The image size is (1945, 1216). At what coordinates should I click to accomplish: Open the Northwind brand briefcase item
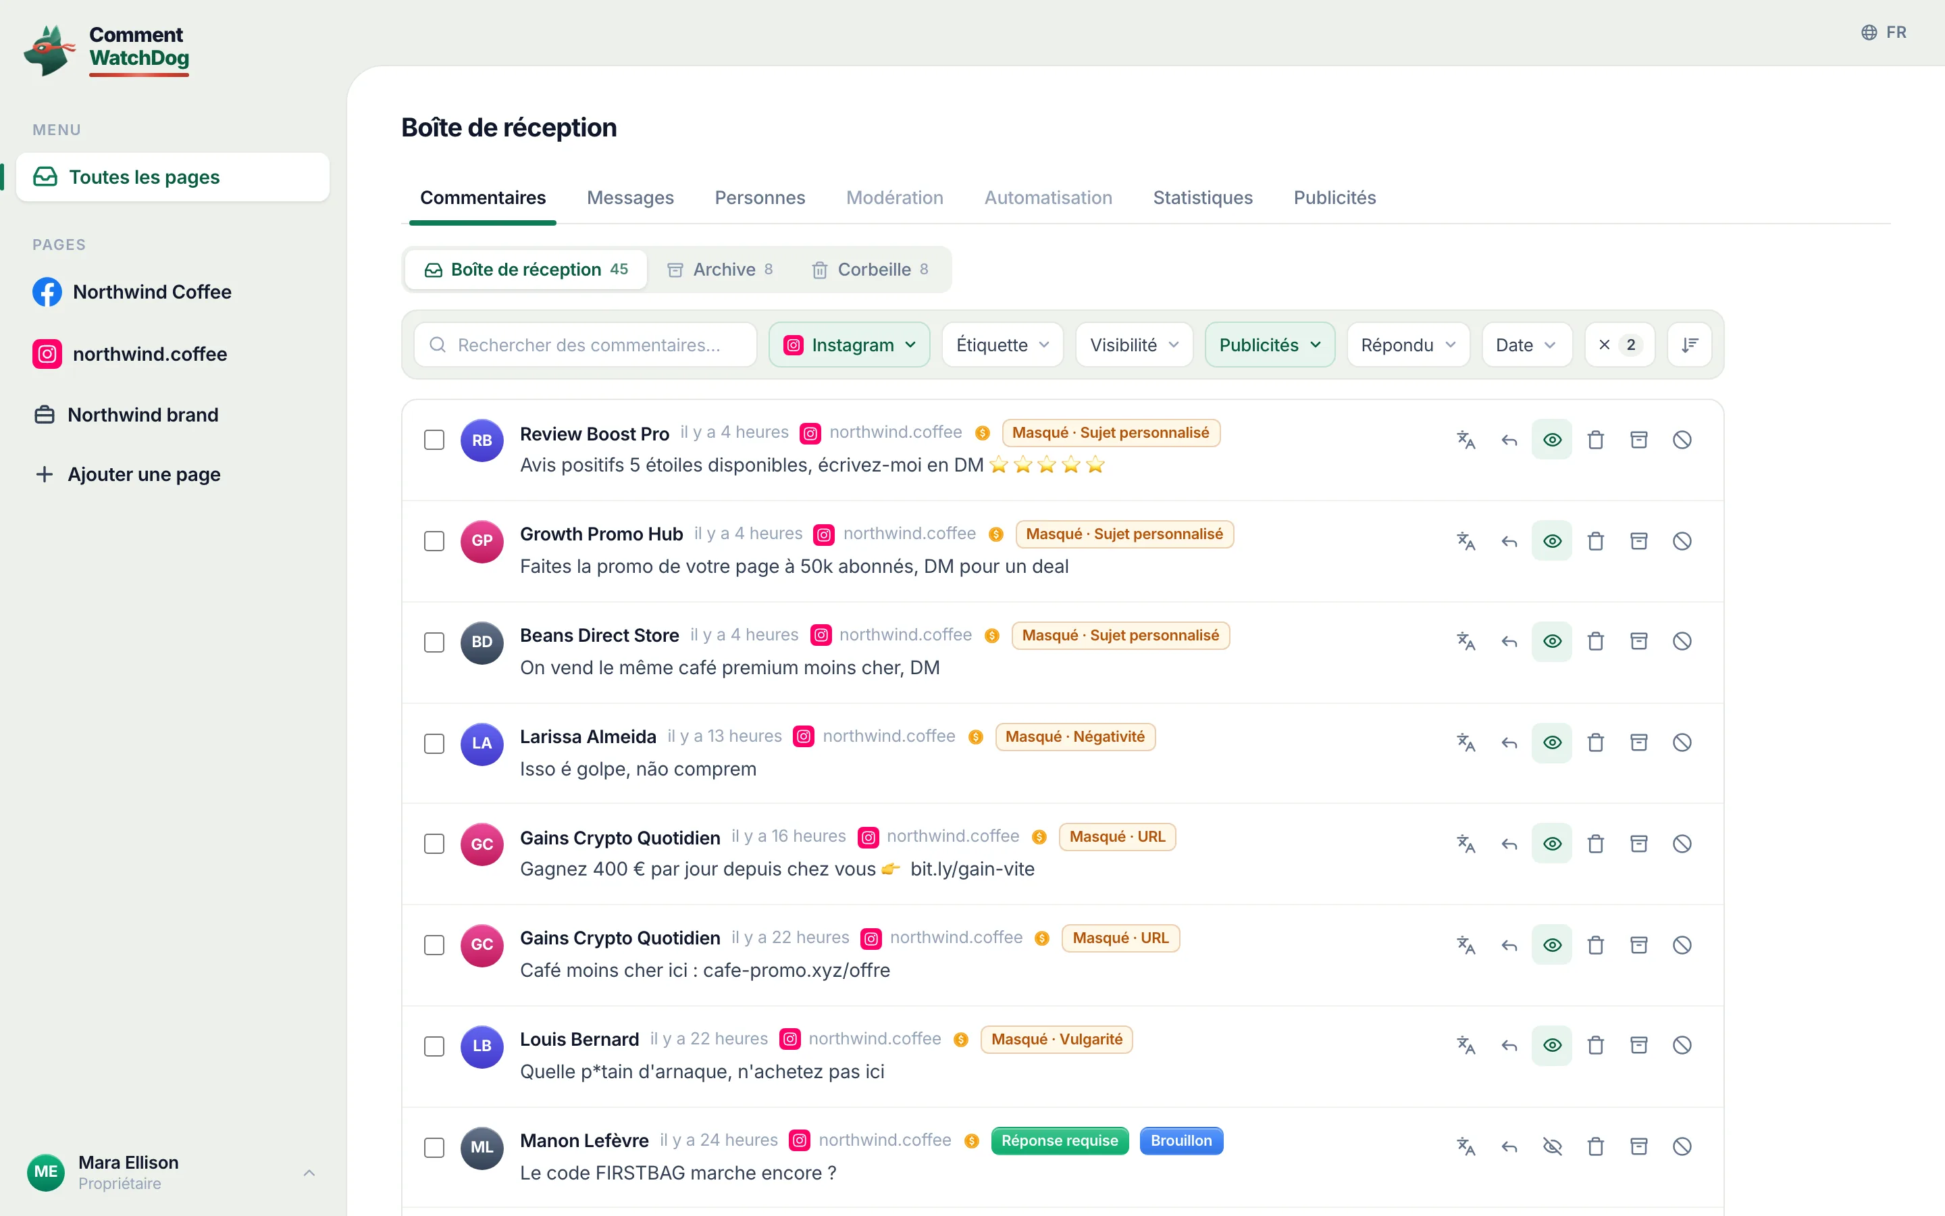pos(127,415)
